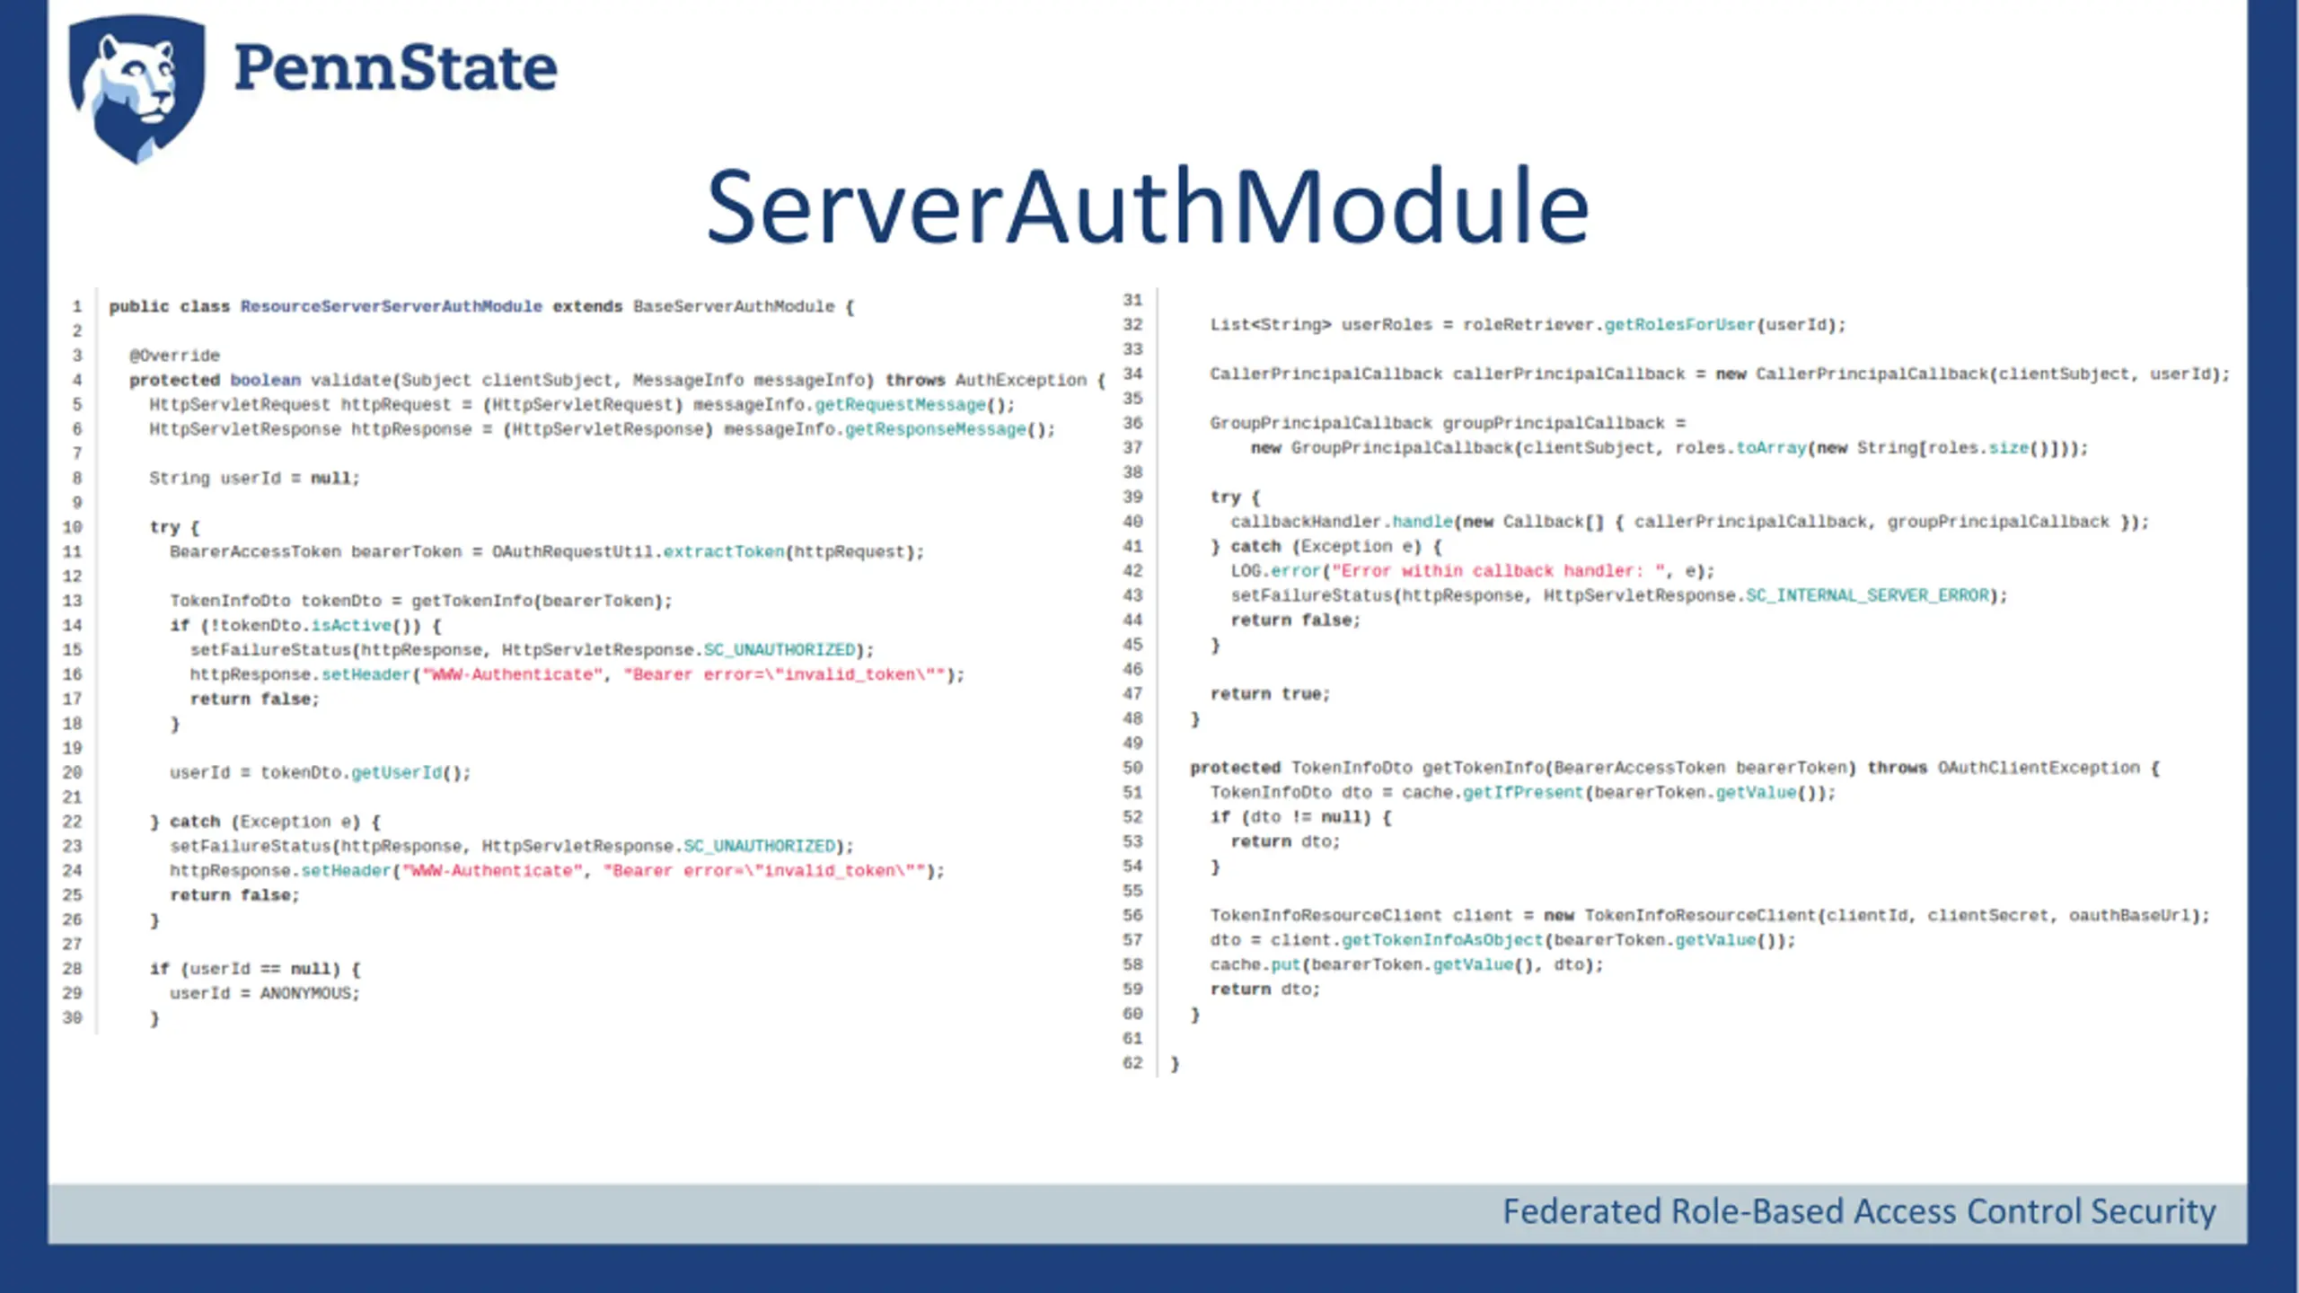Click extractToken call on line 11

tap(724, 552)
